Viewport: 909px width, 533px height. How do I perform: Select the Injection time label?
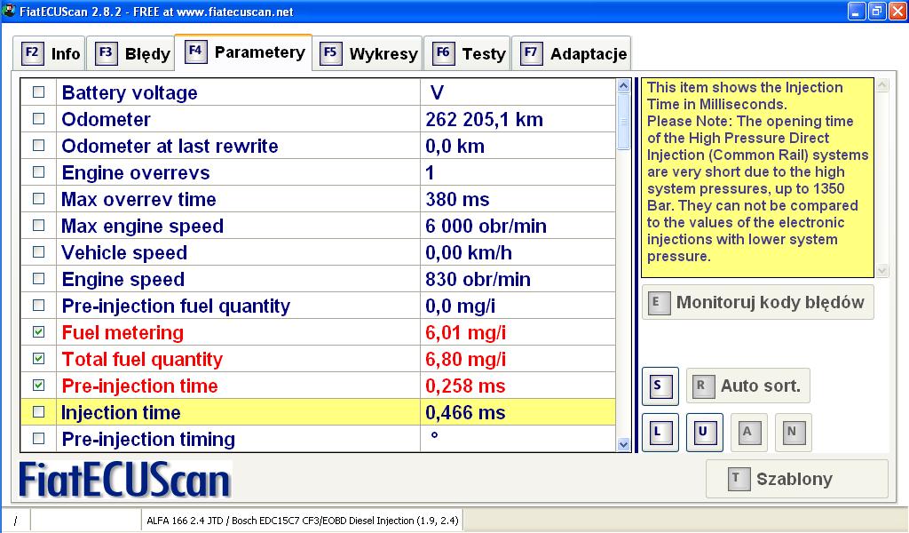pyautogui.click(x=121, y=413)
